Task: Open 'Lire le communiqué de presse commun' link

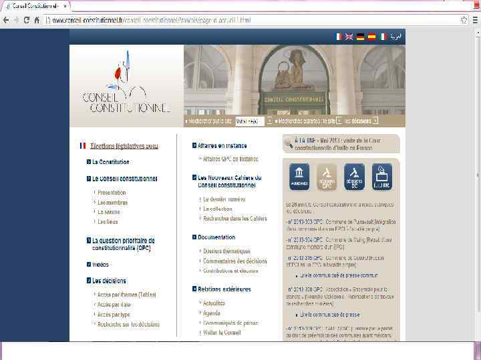Action: (x=339, y=275)
